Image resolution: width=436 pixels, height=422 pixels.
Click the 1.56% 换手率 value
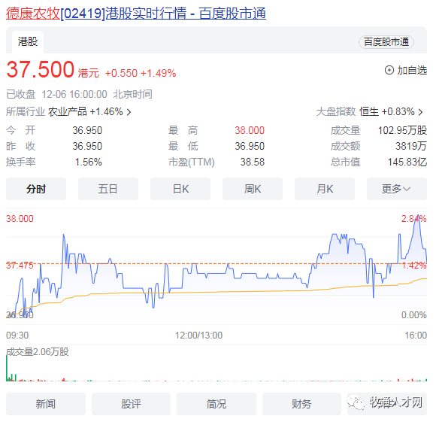89,162
